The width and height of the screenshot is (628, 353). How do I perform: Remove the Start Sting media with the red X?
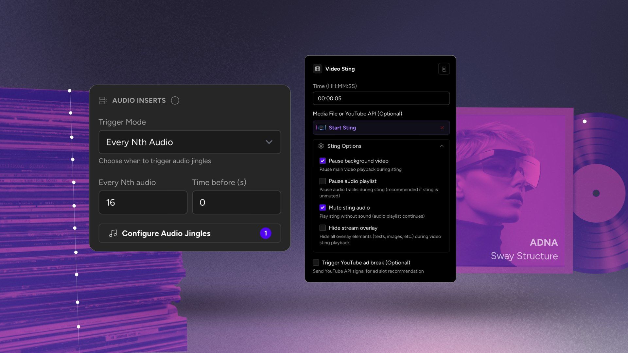pyautogui.click(x=442, y=127)
